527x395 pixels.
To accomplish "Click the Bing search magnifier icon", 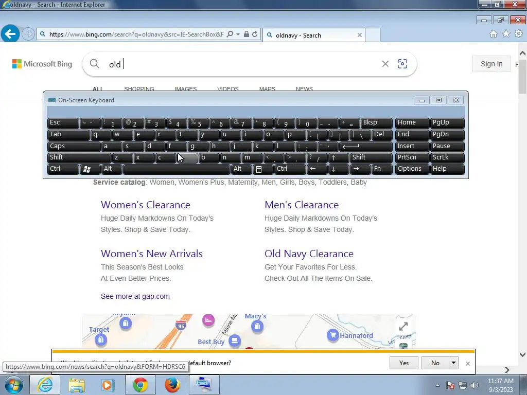I will (x=95, y=64).
